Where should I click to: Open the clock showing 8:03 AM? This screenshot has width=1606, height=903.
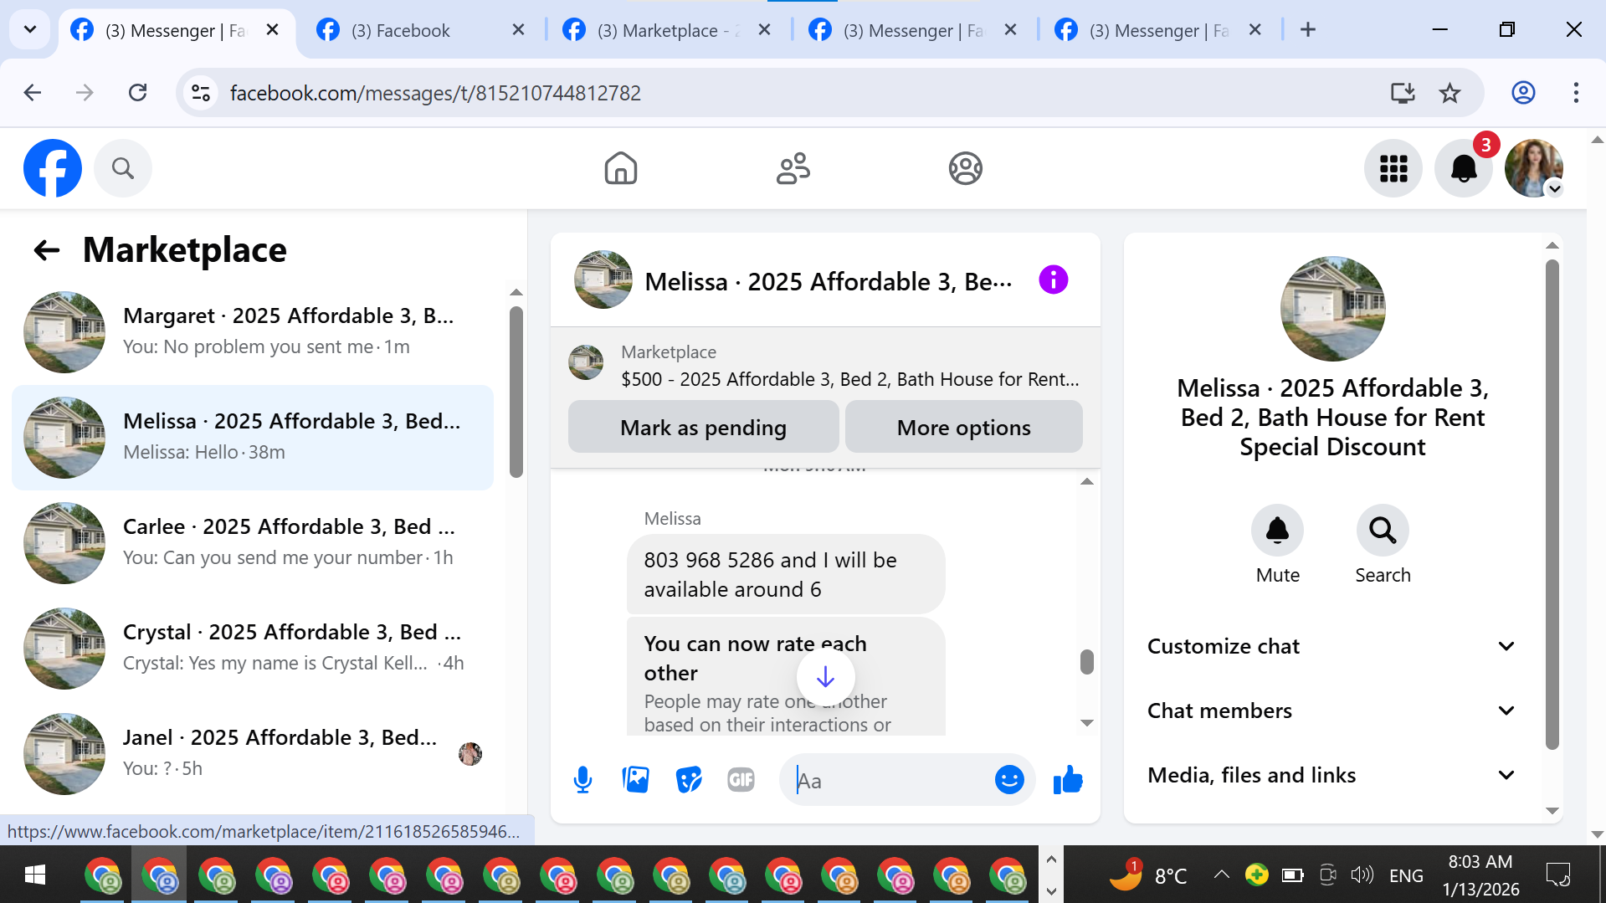[1480, 875]
